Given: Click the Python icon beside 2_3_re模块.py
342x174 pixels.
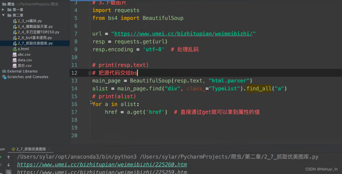Looking at the screenshot, I should 15,21.
